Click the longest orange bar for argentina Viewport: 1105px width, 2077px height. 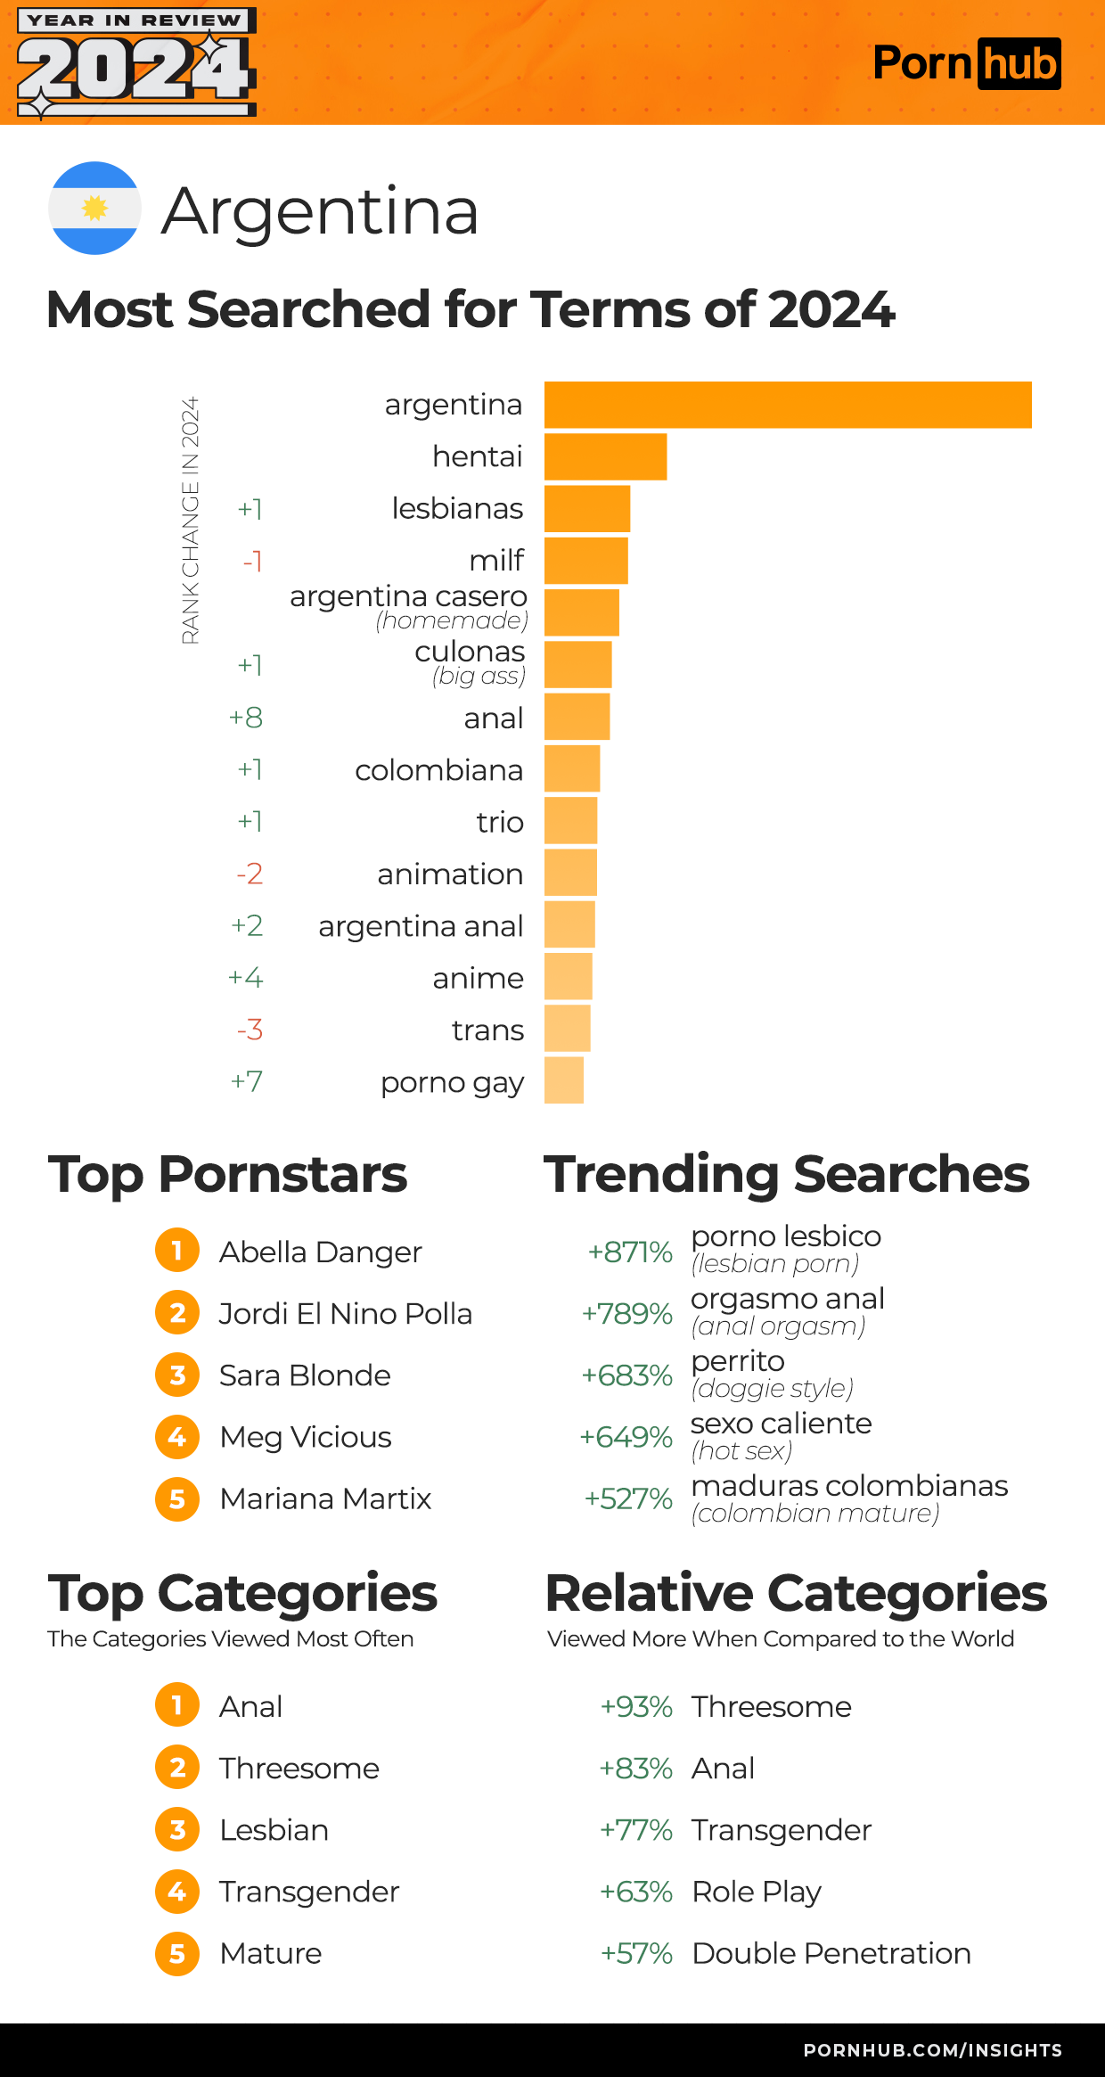tap(788, 405)
